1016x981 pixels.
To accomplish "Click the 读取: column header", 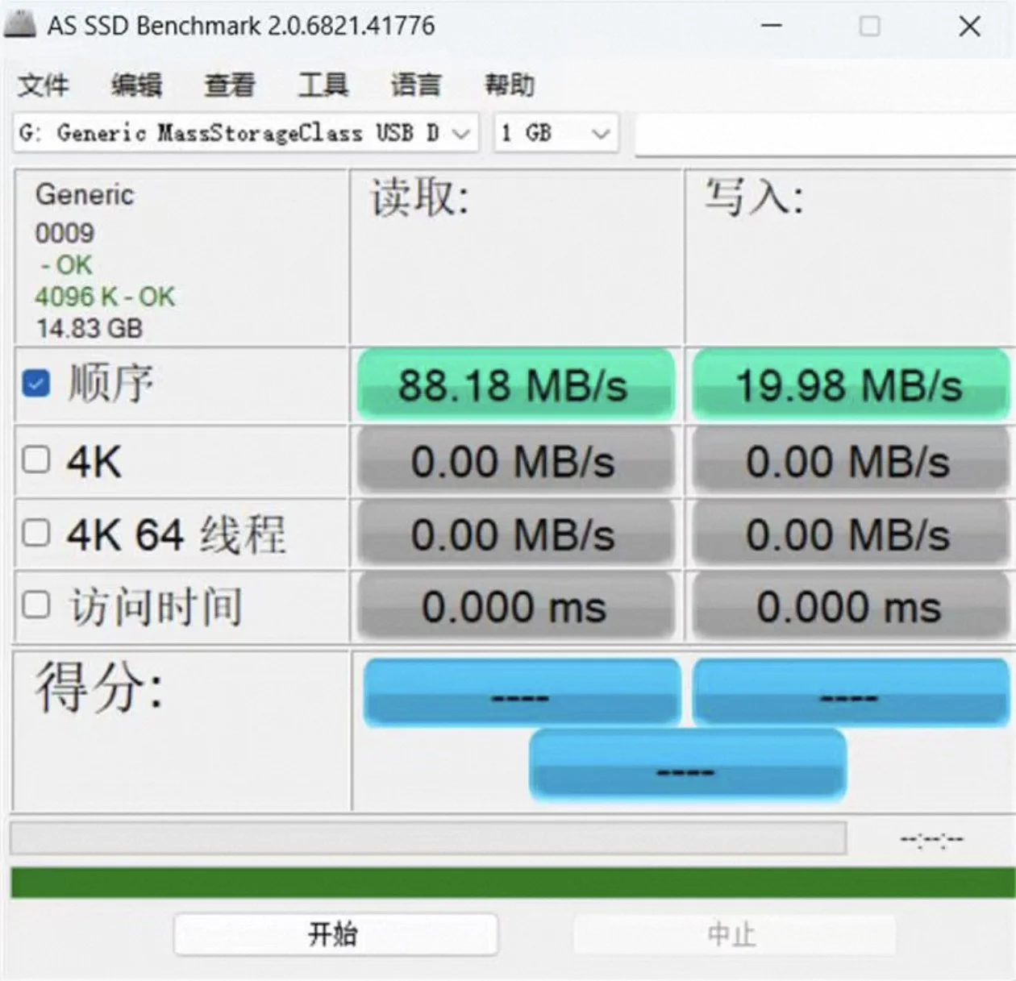I will (x=420, y=197).
